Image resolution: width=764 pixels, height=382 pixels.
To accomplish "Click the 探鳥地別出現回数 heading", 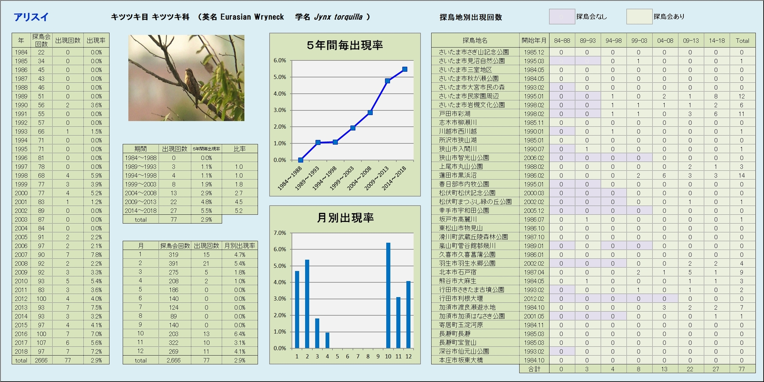I will [471, 17].
